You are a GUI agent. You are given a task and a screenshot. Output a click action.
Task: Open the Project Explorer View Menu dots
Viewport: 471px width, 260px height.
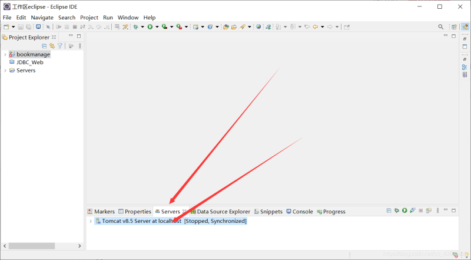pos(79,46)
